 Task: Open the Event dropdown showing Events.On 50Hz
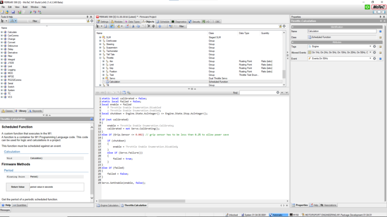pos(370,59)
